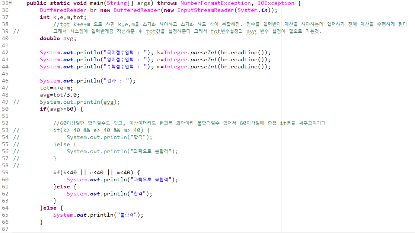Click the commented 'System.out.println(avg);' line

tap(80, 102)
